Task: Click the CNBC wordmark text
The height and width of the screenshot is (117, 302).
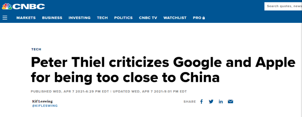Action: click(29, 7)
